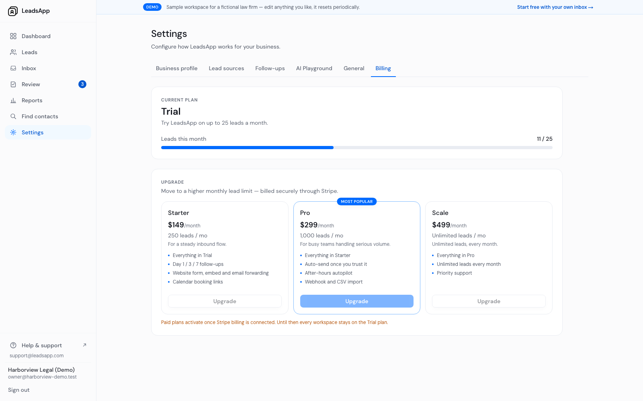Click 'Webhook and CSV import' feature
Viewport: 643px width, 401px height.
[334, 282]
